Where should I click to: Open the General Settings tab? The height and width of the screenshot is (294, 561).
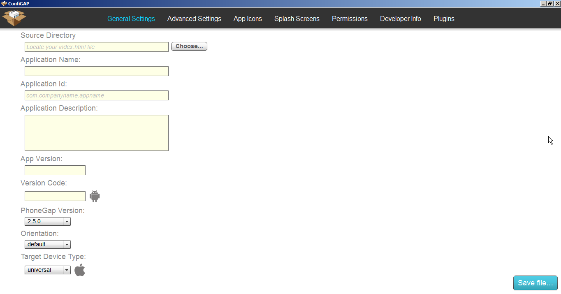tap(131, 19)
